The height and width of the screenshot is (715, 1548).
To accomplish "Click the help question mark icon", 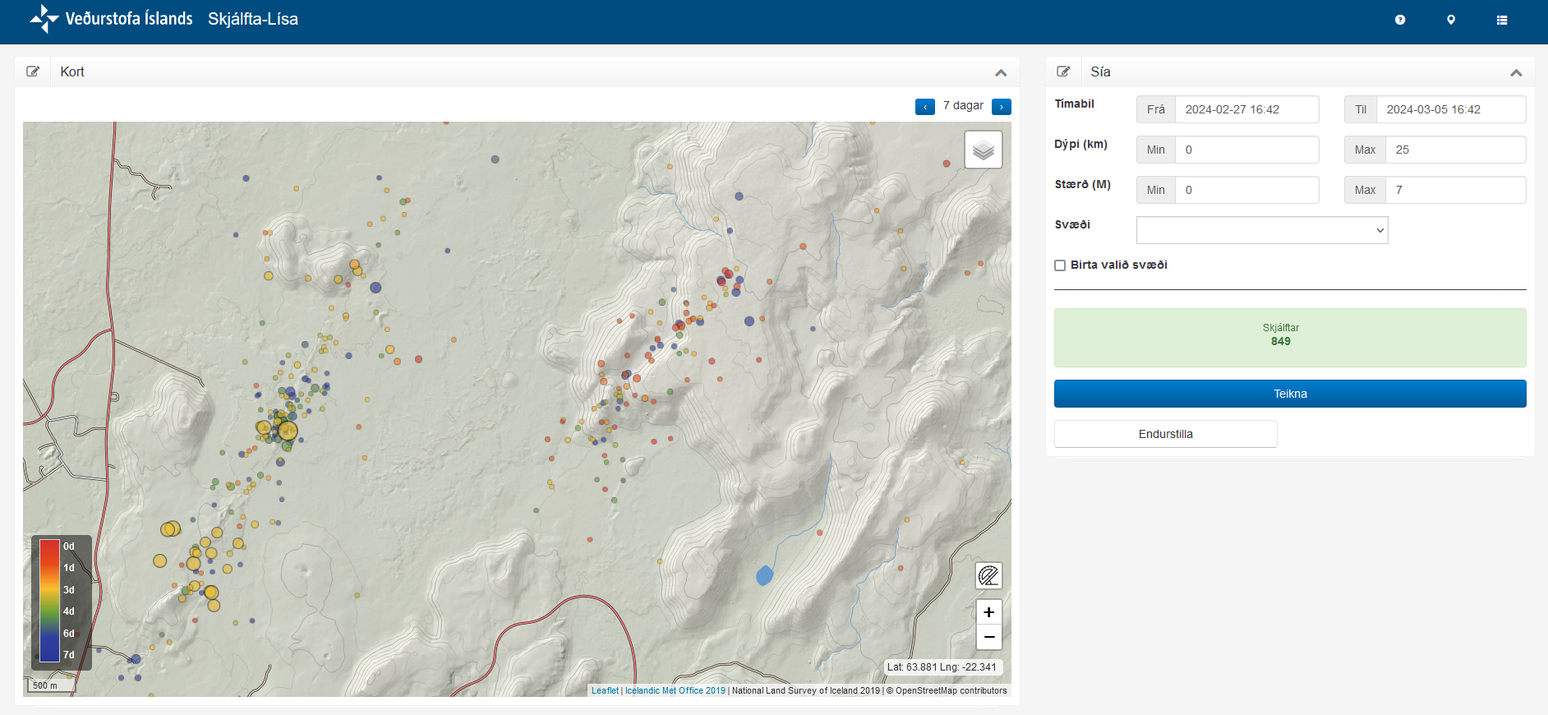I will coord(1400,20).
